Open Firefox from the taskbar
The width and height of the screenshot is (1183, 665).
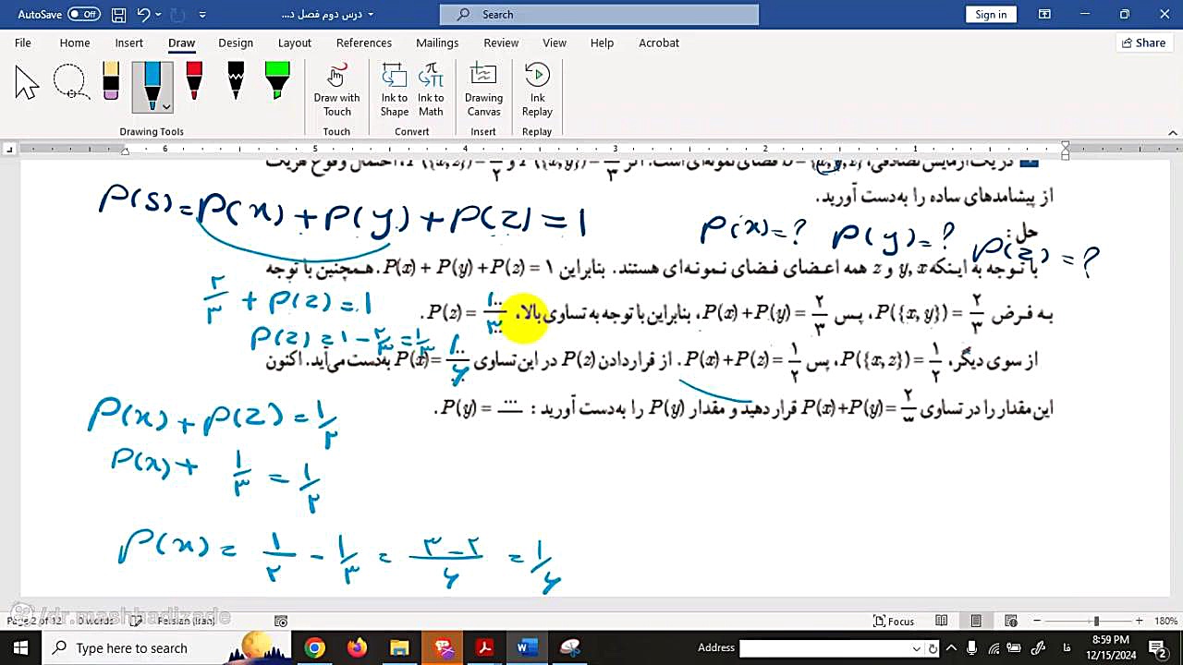click(357, 647)
